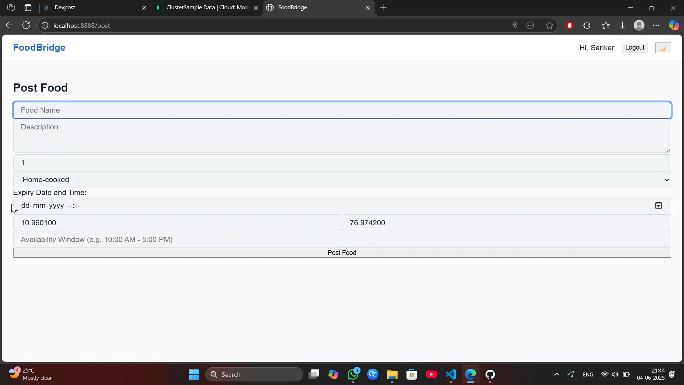Open Visual Studio Code from taskbar

point(451,374)
